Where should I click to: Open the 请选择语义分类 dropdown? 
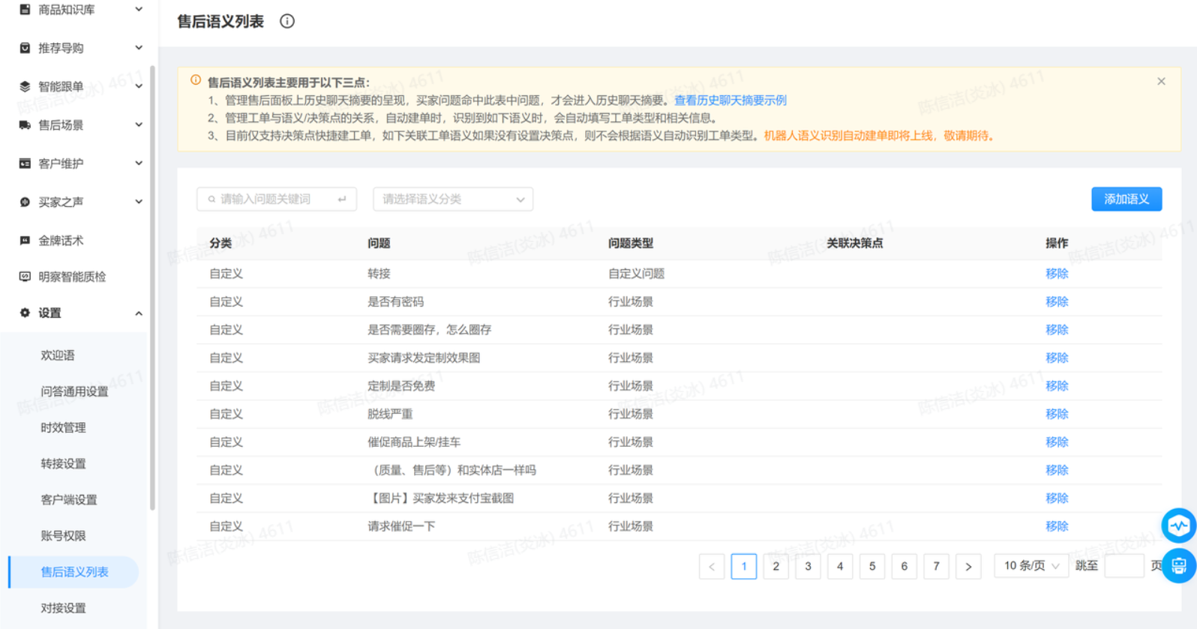coord(453,199)
